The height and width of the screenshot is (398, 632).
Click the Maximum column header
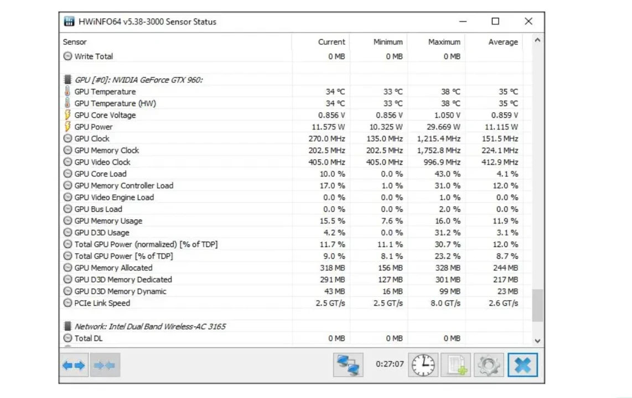pyautogui.click(x=436, y=42)
